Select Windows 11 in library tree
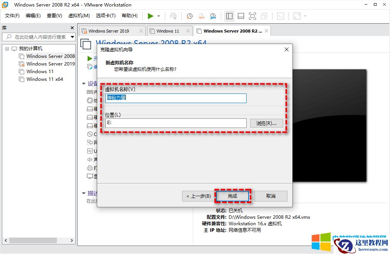The height and width of the screenshot is (254, 390). coord(40,72)
